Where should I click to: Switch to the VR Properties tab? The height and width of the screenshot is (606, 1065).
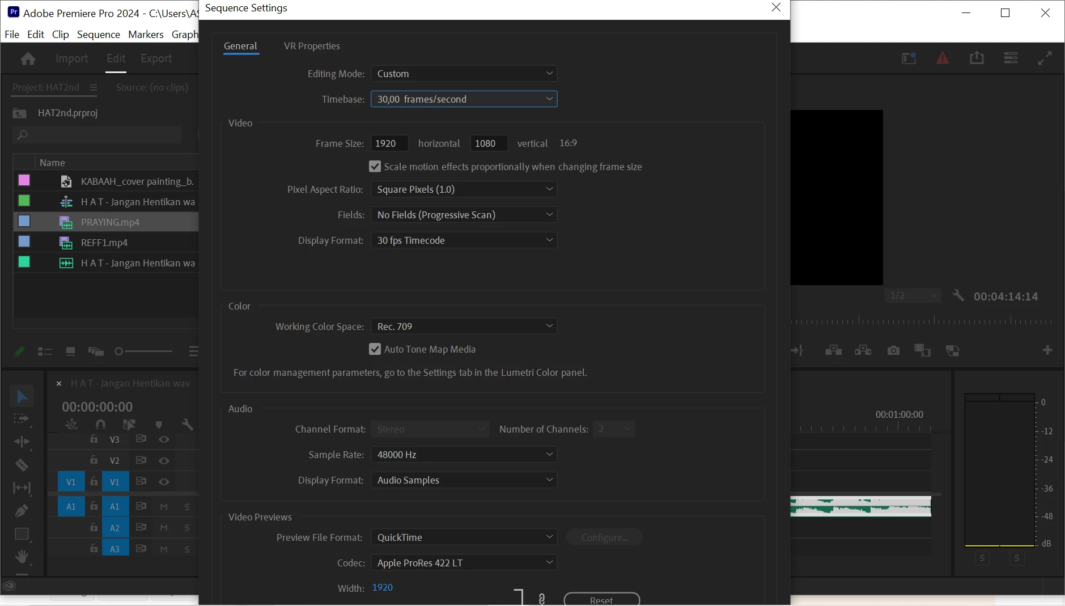pyautogui.click(x=312, y=46)
